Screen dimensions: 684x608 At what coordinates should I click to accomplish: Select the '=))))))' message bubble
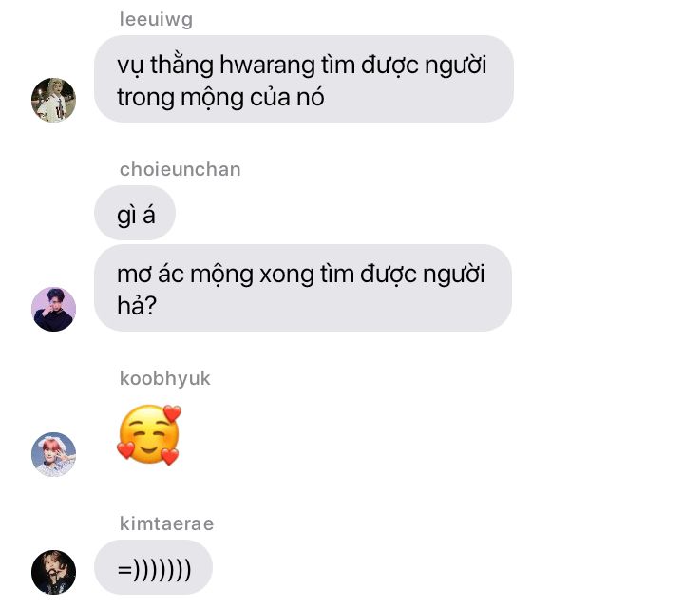tap(153, 567)
